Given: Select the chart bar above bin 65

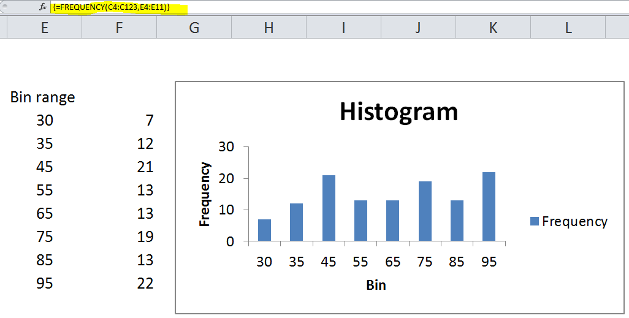Looking at the screenshot, I should click(393, 221).
